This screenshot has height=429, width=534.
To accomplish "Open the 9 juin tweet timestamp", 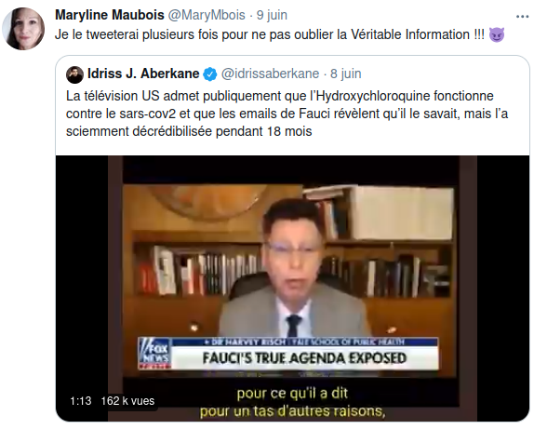I will point(272,15).
